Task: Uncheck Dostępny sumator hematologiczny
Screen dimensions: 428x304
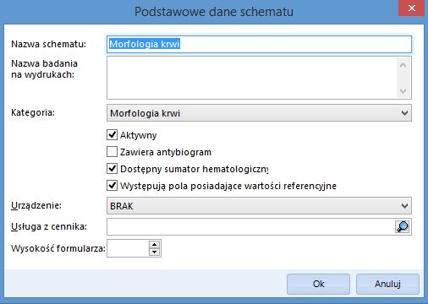Action: (x=112, y=169)
